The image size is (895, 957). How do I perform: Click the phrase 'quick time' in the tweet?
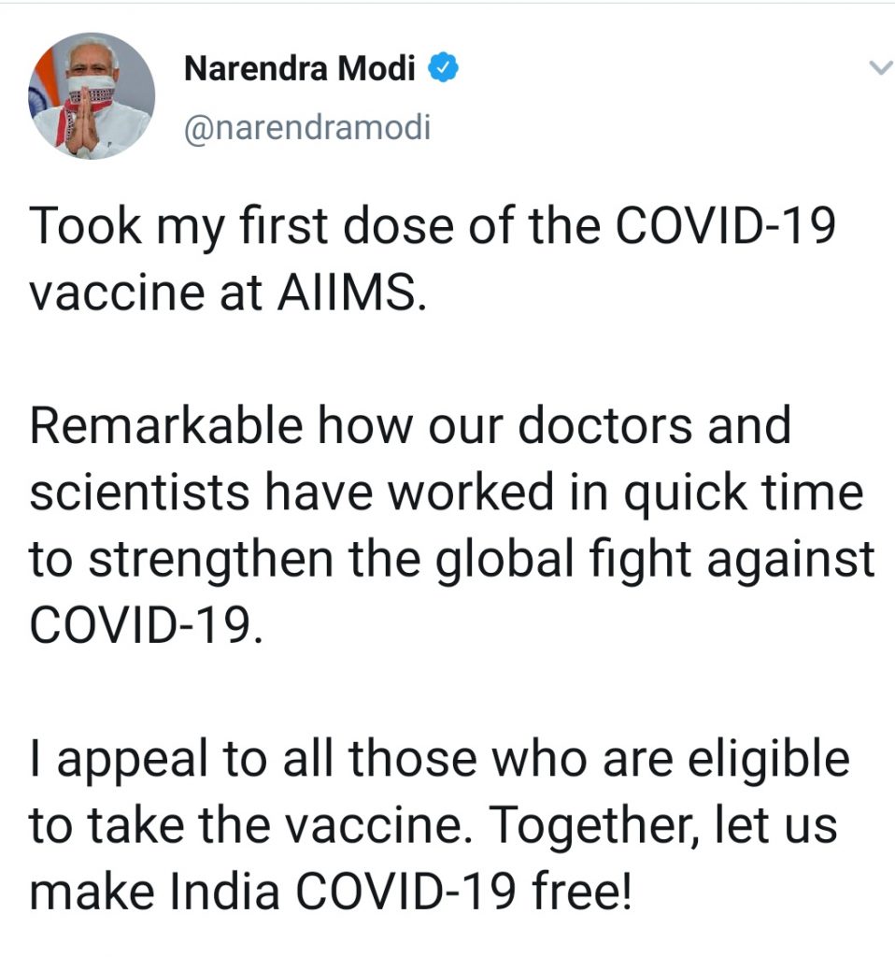coord(743,494)
